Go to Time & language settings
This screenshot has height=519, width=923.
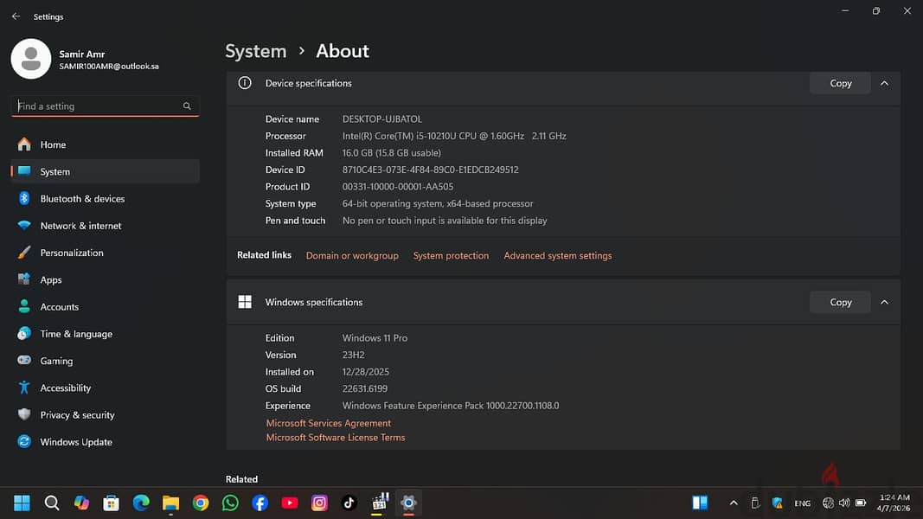[105, 334]
